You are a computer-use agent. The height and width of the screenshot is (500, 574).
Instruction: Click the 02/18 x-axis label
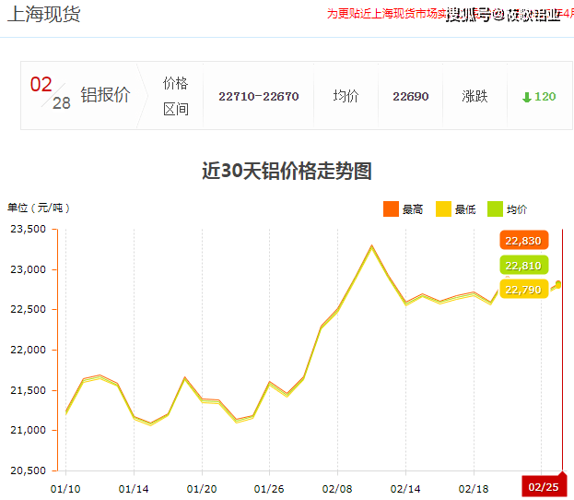[474, 489]
